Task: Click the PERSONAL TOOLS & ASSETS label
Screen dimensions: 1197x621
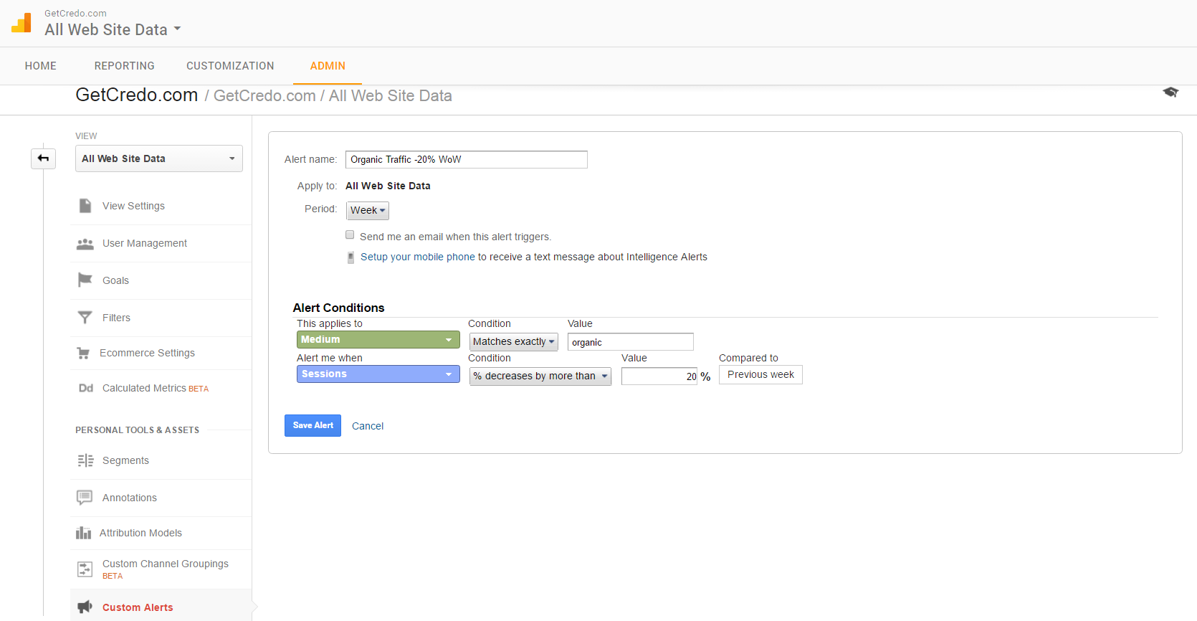Action: [138, 430]
